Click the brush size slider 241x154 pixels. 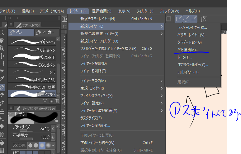(26, 130)
